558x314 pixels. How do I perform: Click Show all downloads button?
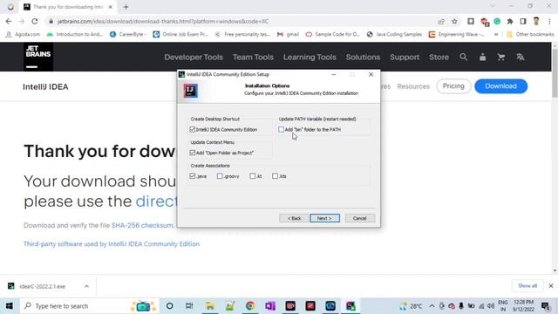coord(527,286)
